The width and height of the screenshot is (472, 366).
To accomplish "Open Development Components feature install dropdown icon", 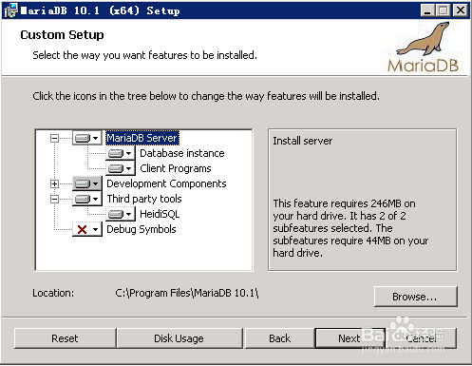I will point(87,183).
